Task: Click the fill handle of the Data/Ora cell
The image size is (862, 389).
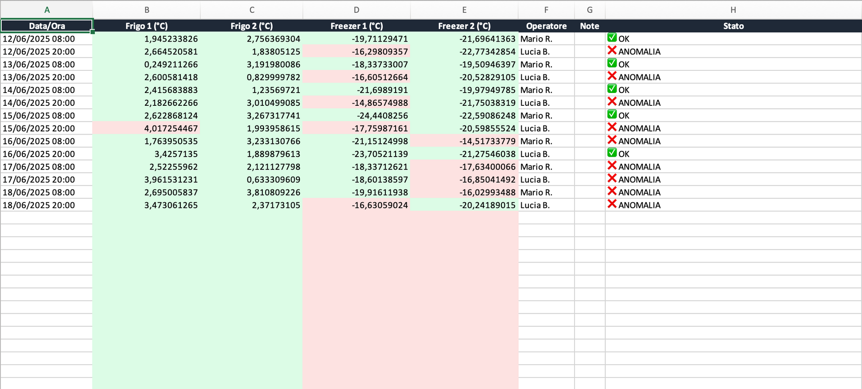Action: pyautogui.click(x=92, y=32)
